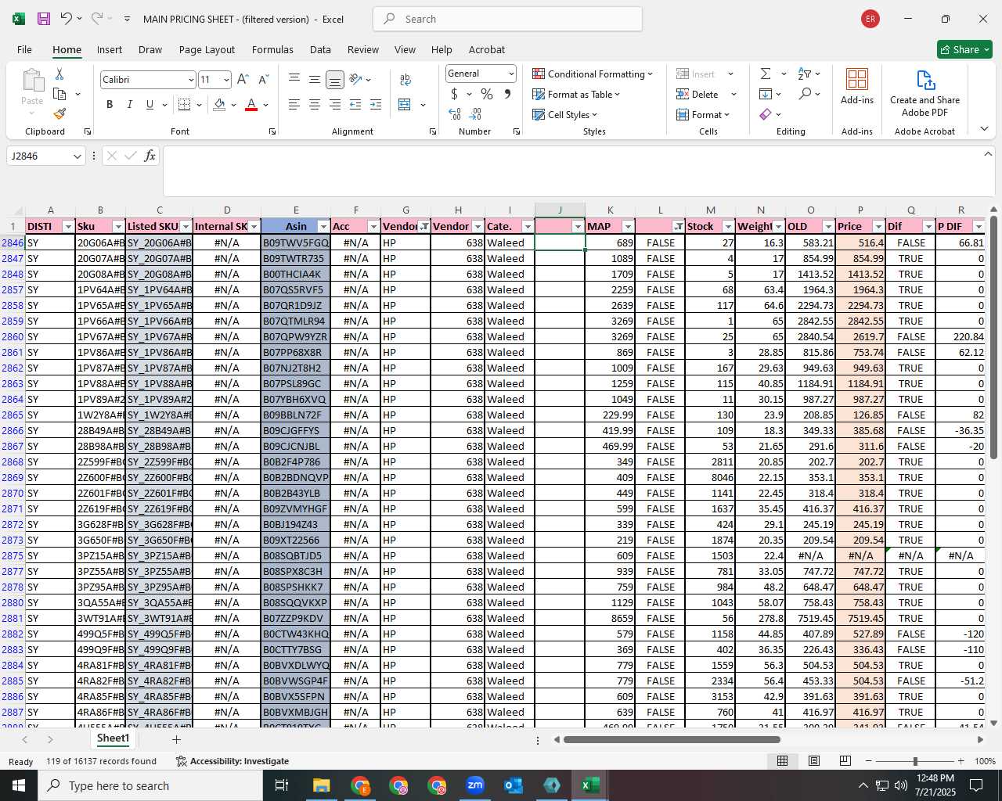Viewport: 1002px width, 801px height.
Task: Open the File menu
Action: [x=24, y=49]
